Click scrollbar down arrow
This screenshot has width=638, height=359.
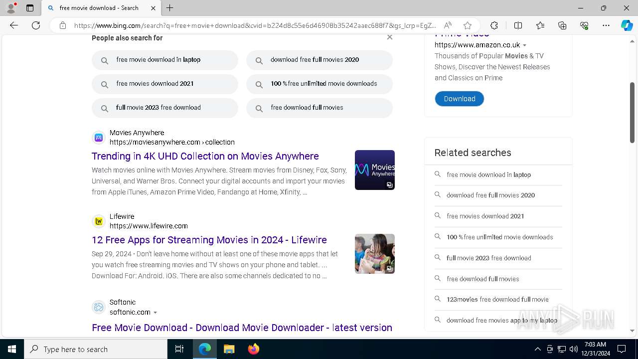[x=633, y=331]
